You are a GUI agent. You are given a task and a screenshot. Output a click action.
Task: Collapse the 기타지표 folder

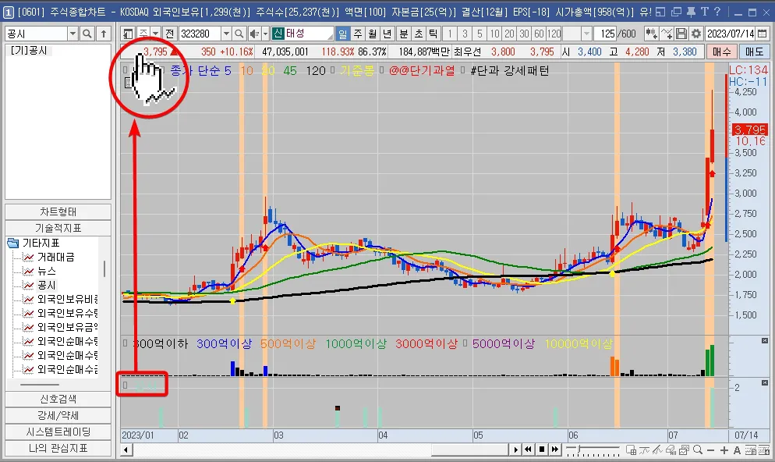tap(13, 243)
